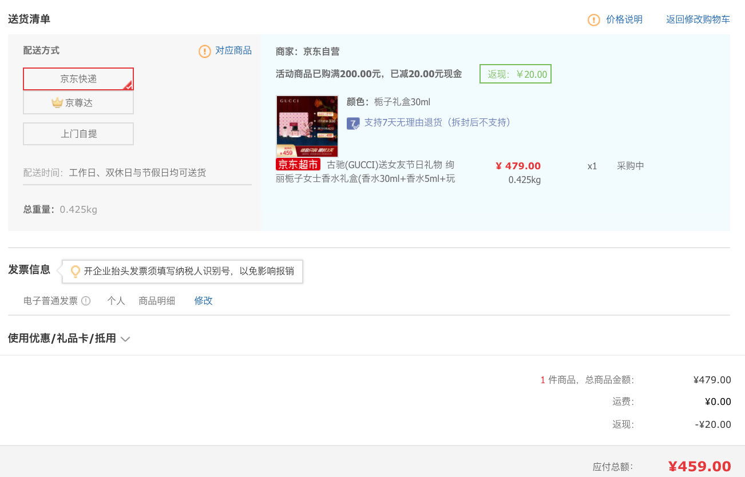
Task: Open the 对应商品 link
Action: tap(233, 50)
